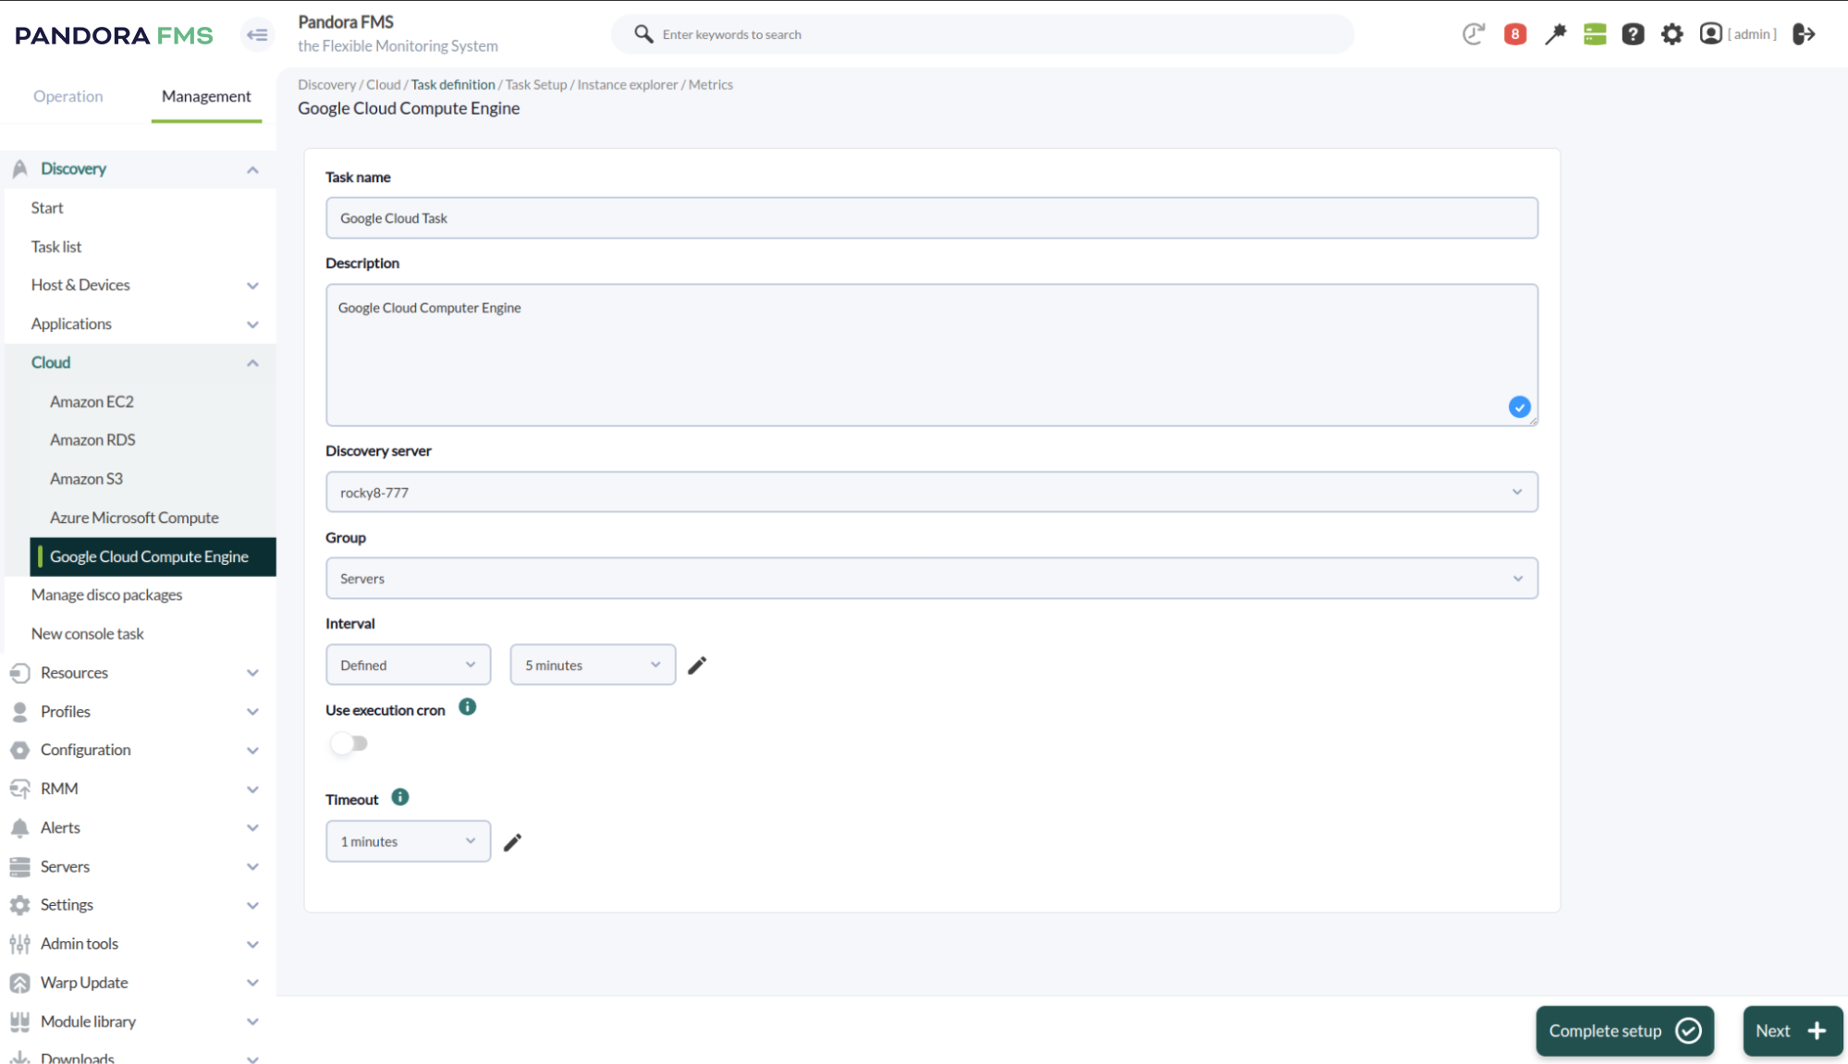Viewport: 1848px width, 1064px height.
Task: Collapse the sidebar with the arrow button
Action: [x=257, y=34]
